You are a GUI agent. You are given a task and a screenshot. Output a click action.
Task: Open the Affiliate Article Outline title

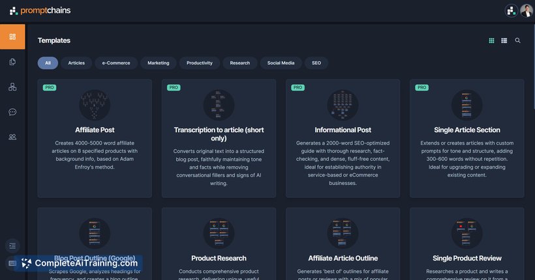[343, 259]
